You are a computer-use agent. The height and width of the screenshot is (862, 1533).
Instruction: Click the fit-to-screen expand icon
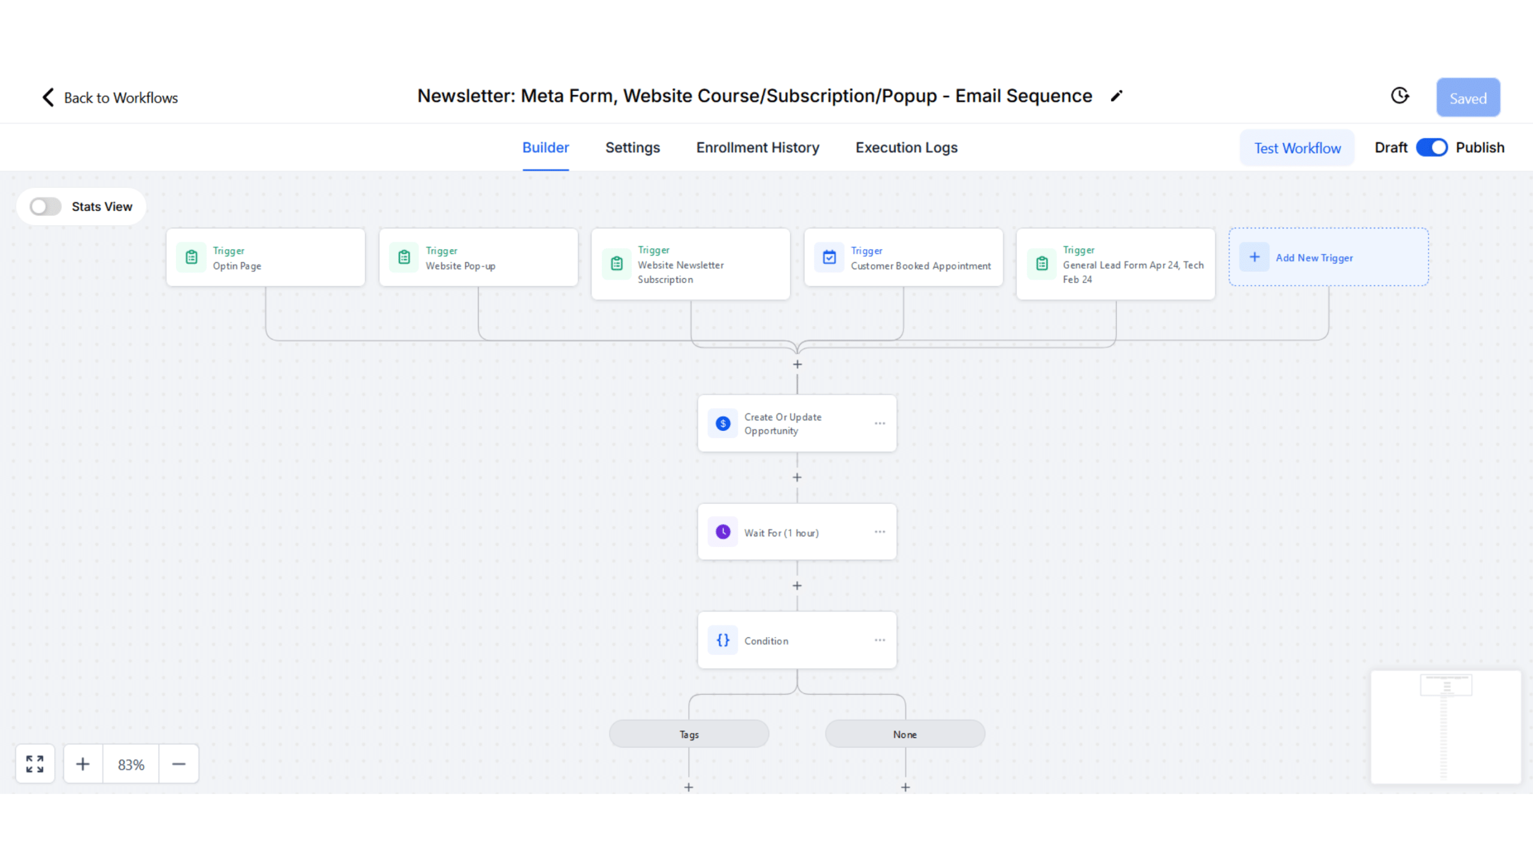coord(35,764)
